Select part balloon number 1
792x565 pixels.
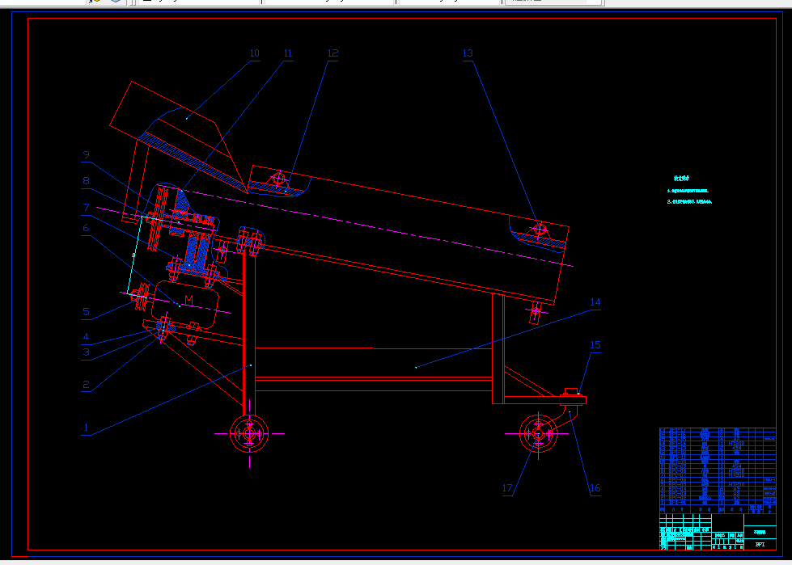(x=86, y=428)
